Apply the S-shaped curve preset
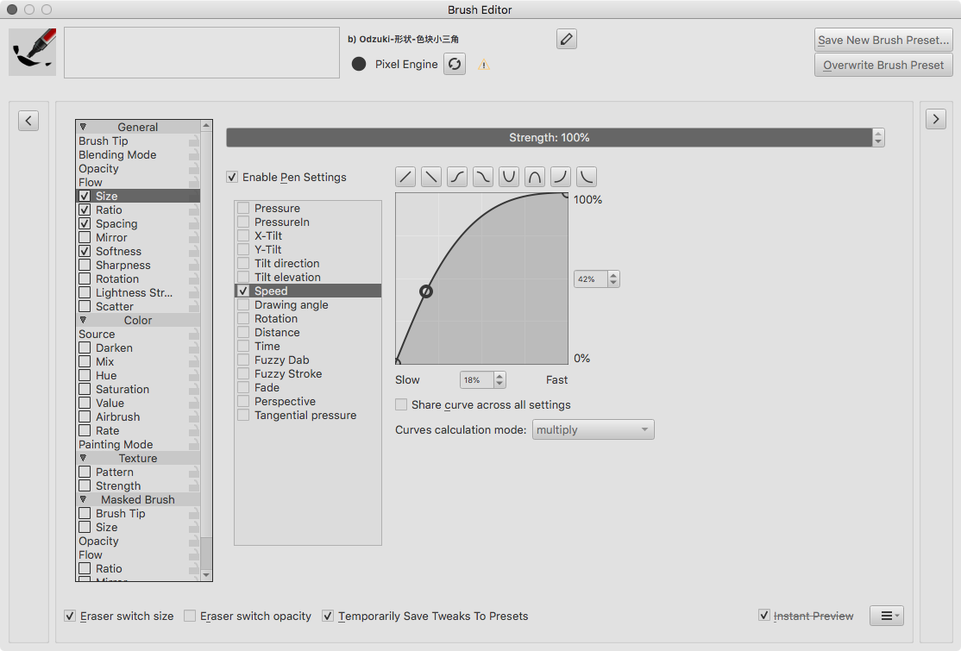This screenshot has width=961, height=651. pyautogui.click(x=457, y=177)
